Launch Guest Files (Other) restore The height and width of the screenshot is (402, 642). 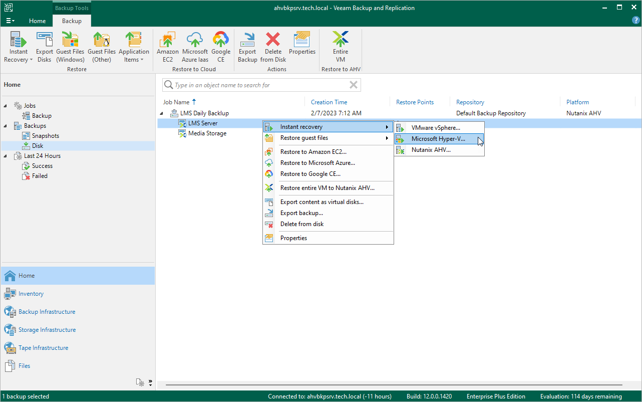point(102,47)
